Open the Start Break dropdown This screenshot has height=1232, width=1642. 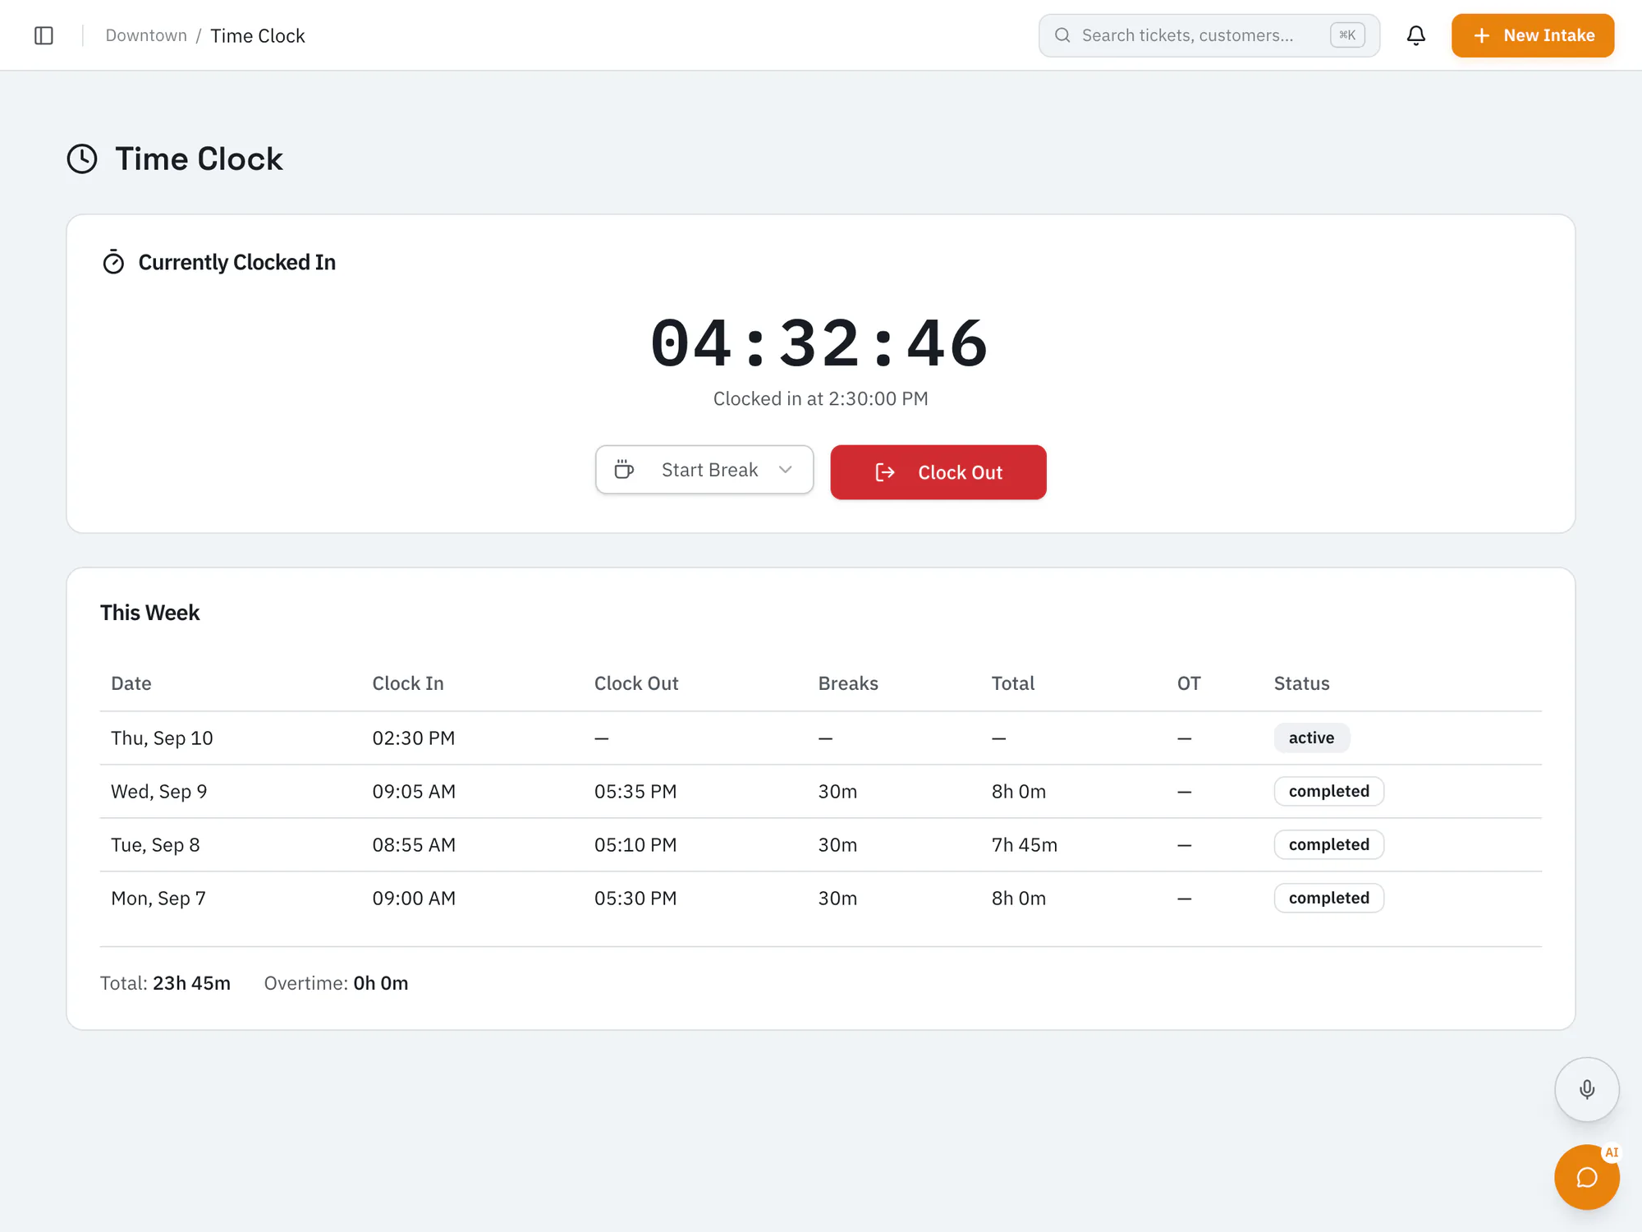[704, 470]
